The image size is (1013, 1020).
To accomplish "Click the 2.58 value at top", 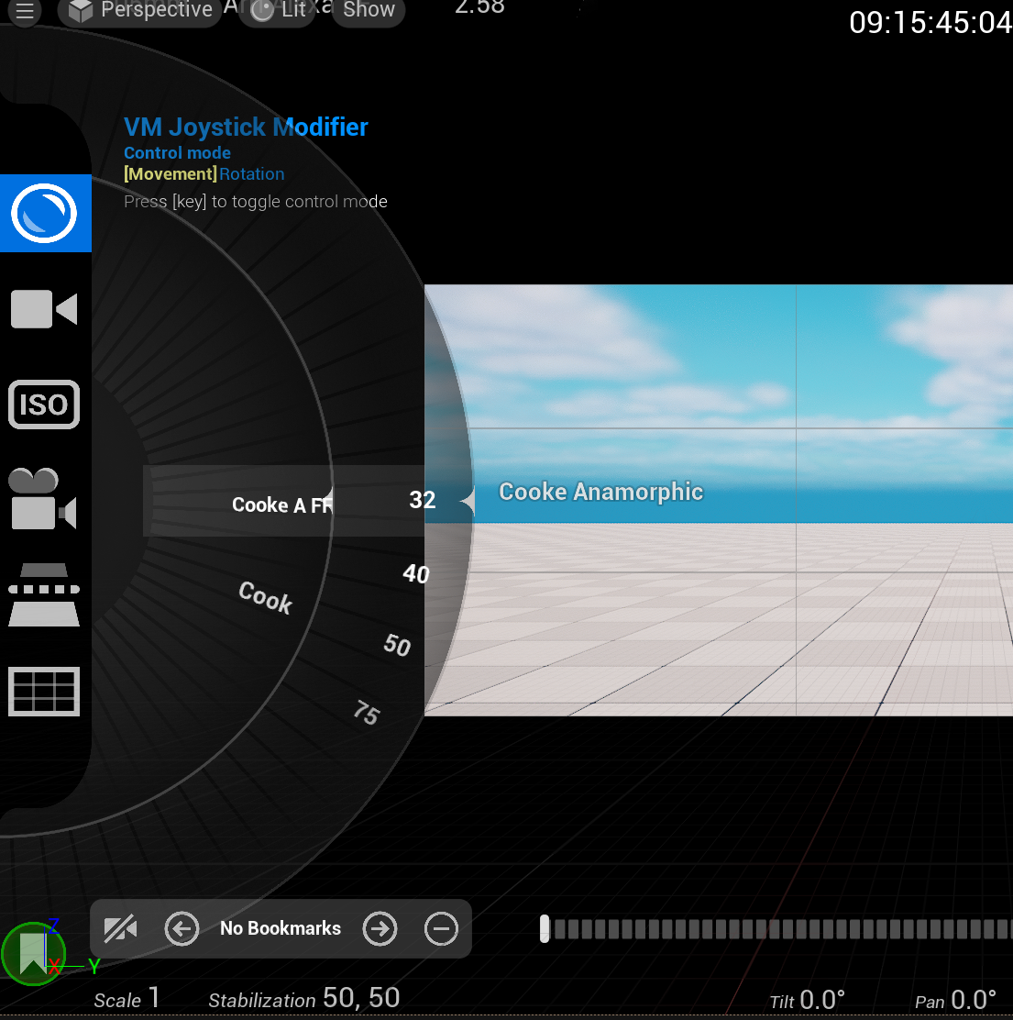I will 479,7.
